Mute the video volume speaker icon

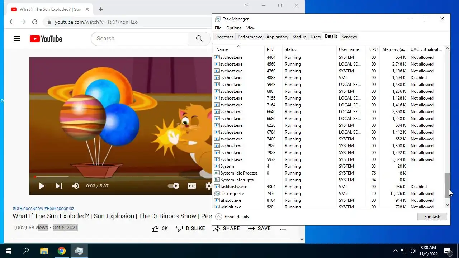pyautogui.click(x=75, y=186)
